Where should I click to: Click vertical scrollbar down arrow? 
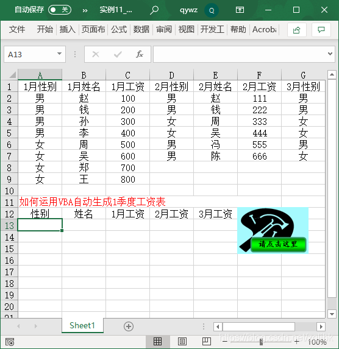pyautogui.click(x=332, y=314)
